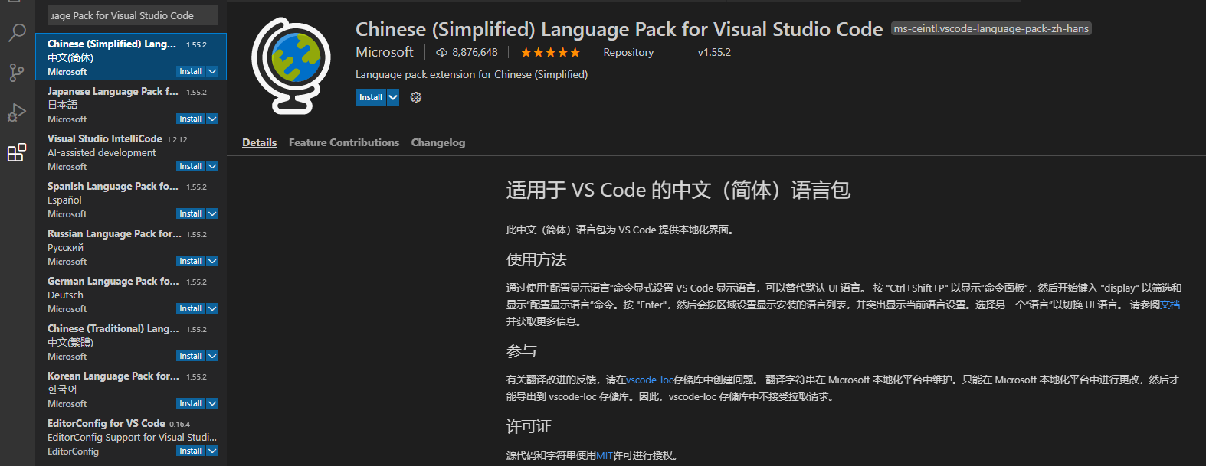Viewport: 1206px width, 466px height.
Task: Click the 许可证 heading
Action: (529, 426)
